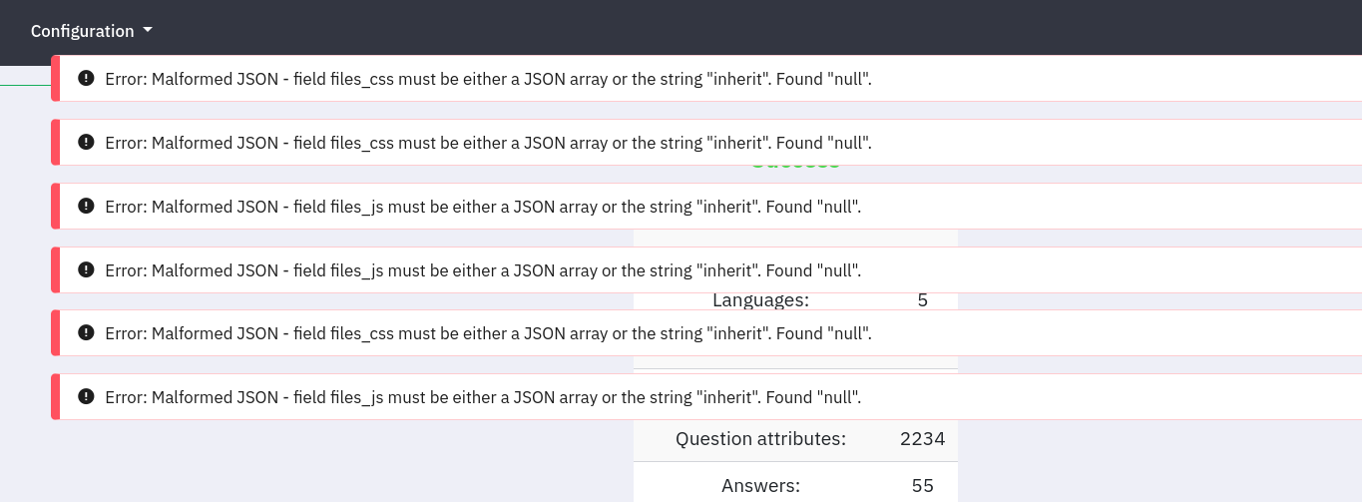This screenshot has width=1362, height=502.
Task: Click exclamation icon on topmost files_css error
Action: (x=86, y=79)
